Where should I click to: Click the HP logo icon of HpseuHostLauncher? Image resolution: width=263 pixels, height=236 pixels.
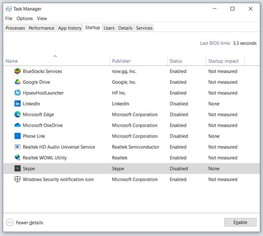click(17, 93)
